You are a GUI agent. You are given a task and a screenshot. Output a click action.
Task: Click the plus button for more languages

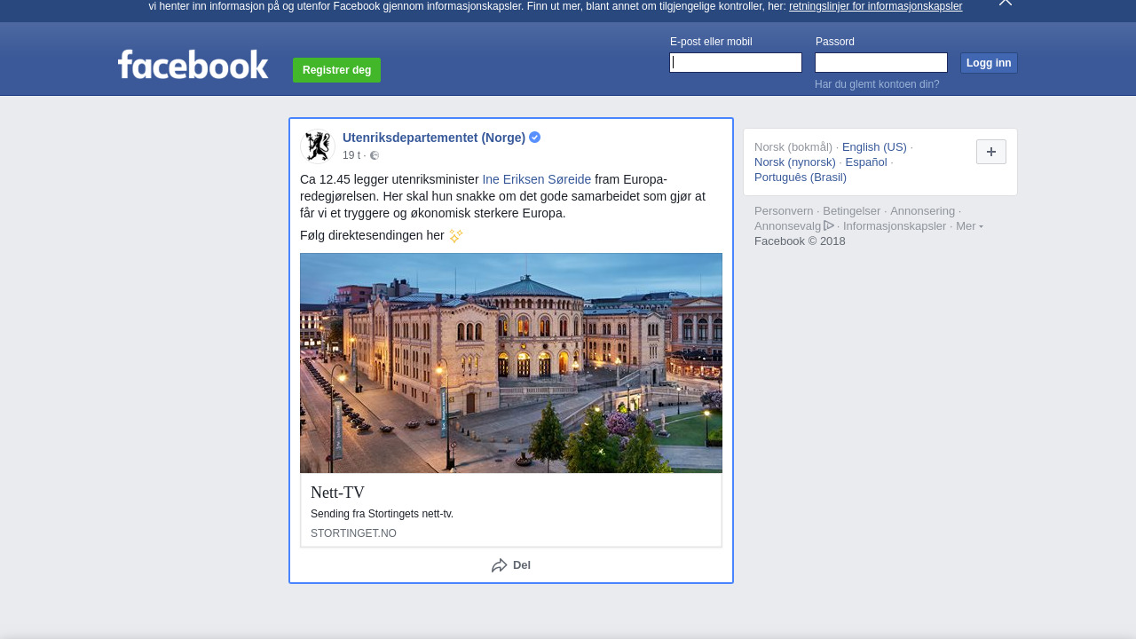(x=991, y=152)
